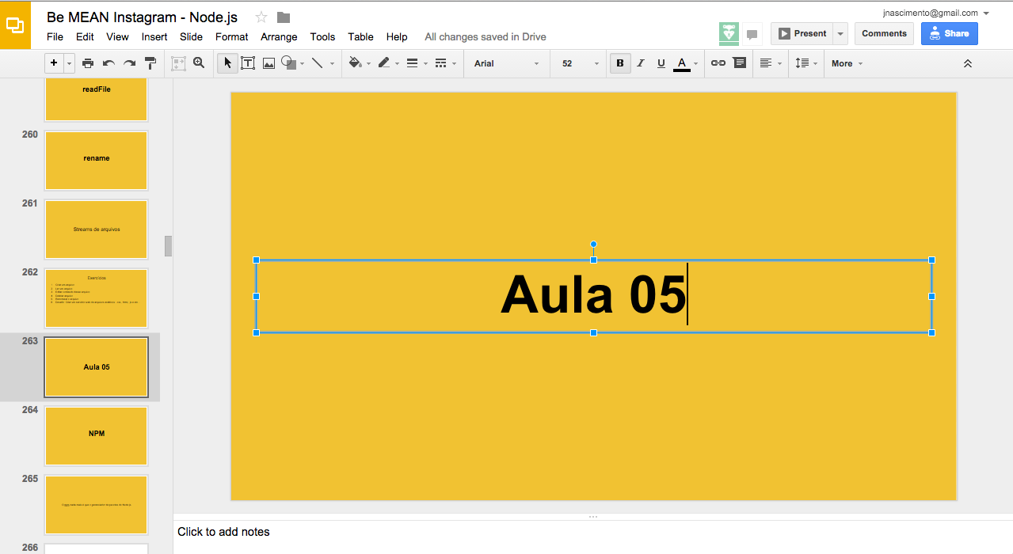This screenshot has width=1013, height=554.
Task: Open the Insert menu
Action: click(154, 36)
